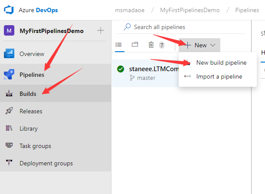Open Library in the sidebar
The width and height of the screenshot is (265, 194).
tap(56, 128)
